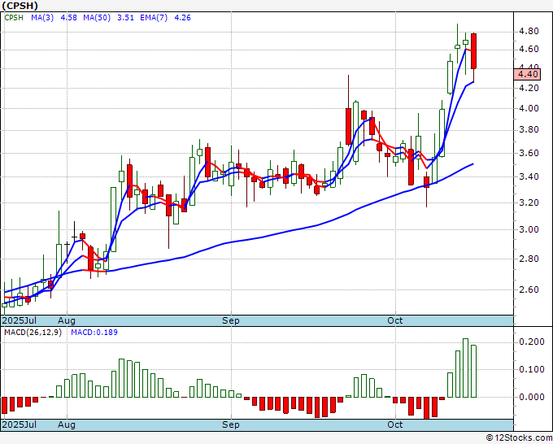
Task: Click the MA(50) legend label
Action: (x=97, y=18)
